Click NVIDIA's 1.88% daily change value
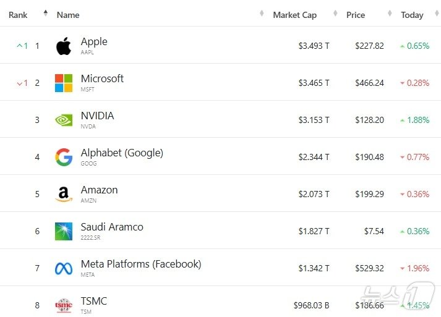 pos(417,120)
